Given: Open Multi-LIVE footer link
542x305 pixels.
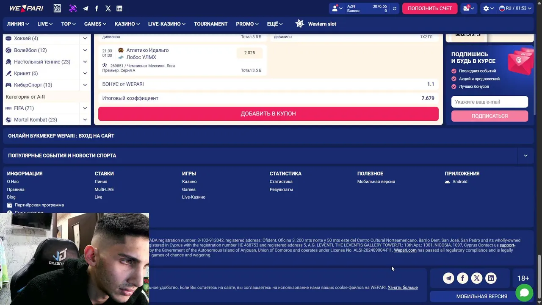Looking at the screenshot, I should coord(104,189).
